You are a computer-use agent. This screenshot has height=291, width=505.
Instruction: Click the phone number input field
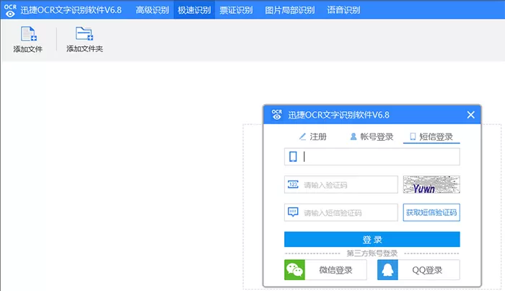point(372,157)
